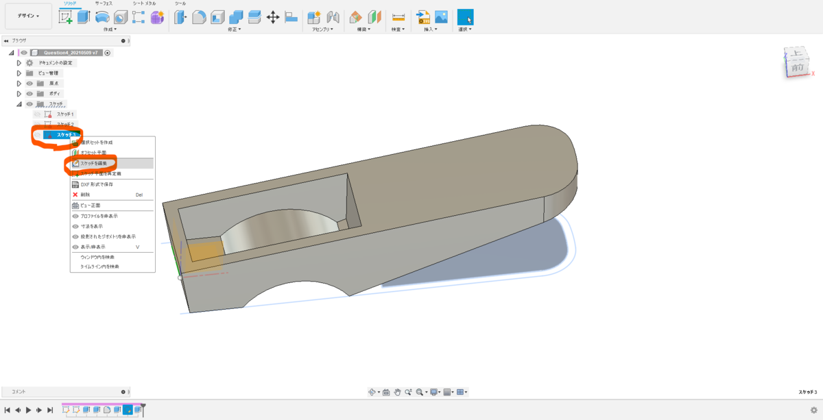Click the ViewCube 前 face

click(x=796, y=68)
